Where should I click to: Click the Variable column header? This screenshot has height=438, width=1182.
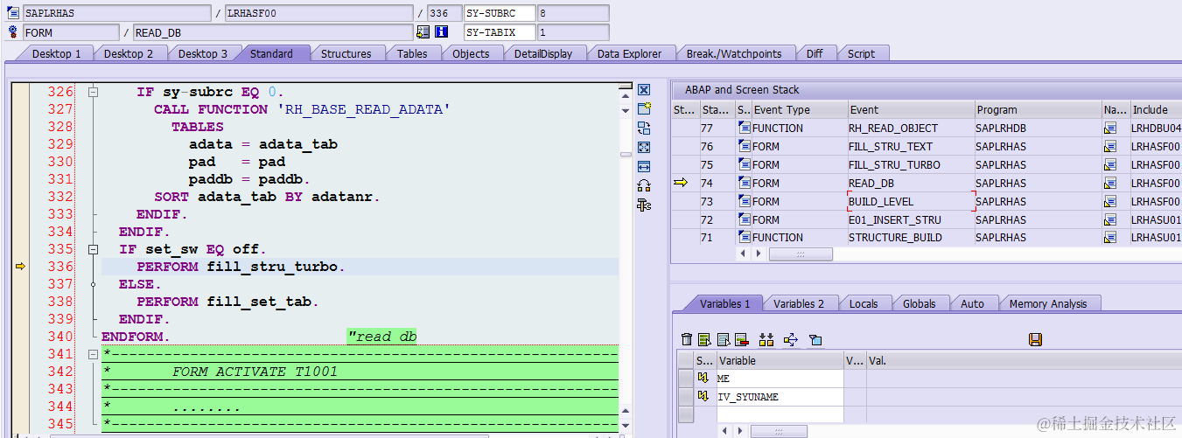(x=780, y=360)
